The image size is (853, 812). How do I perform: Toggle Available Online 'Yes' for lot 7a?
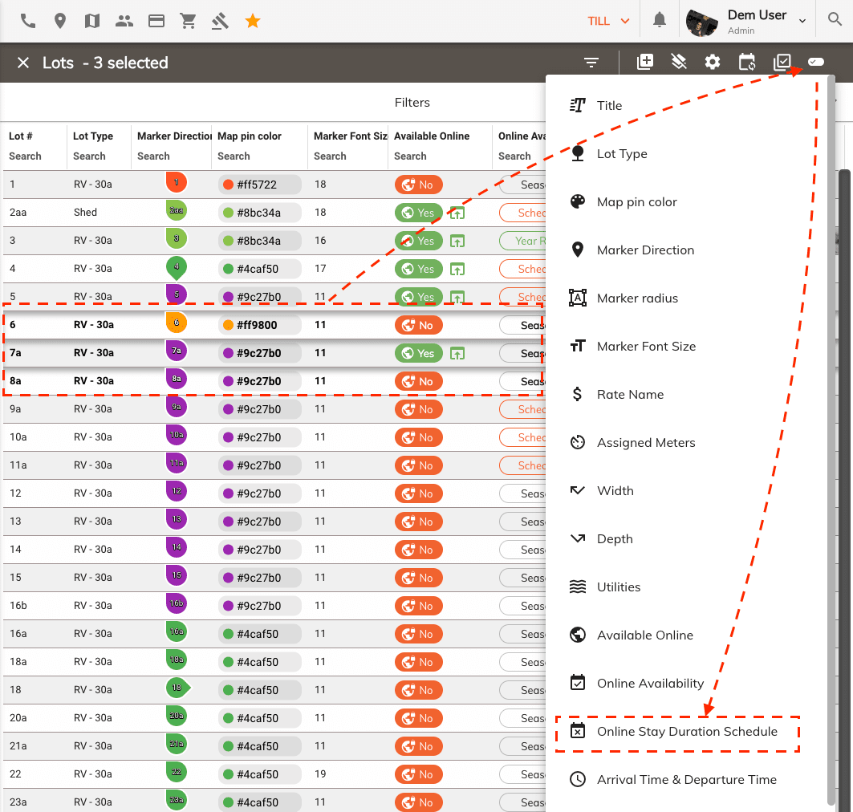(418, 354)
